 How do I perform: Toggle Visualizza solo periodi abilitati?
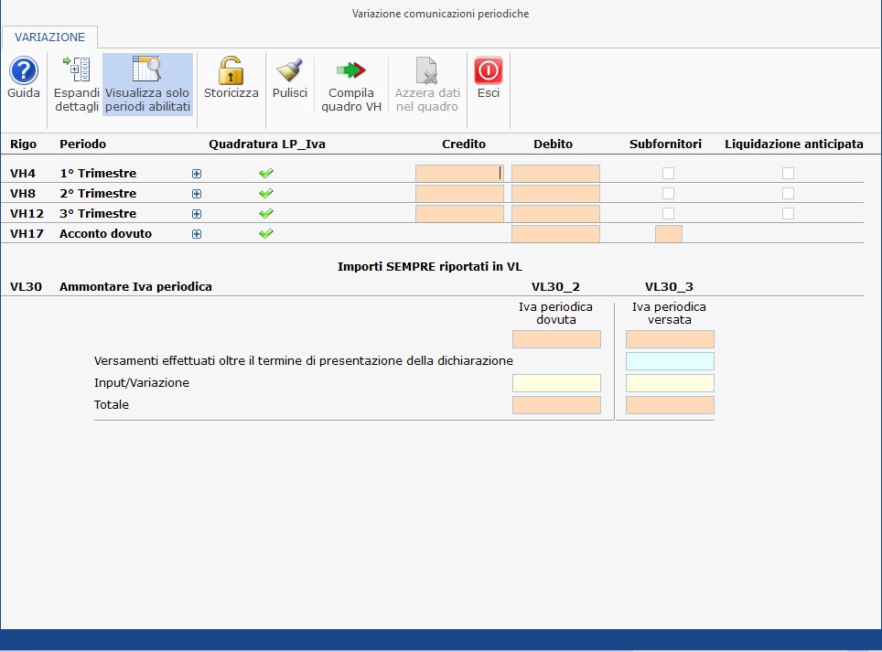147,71
